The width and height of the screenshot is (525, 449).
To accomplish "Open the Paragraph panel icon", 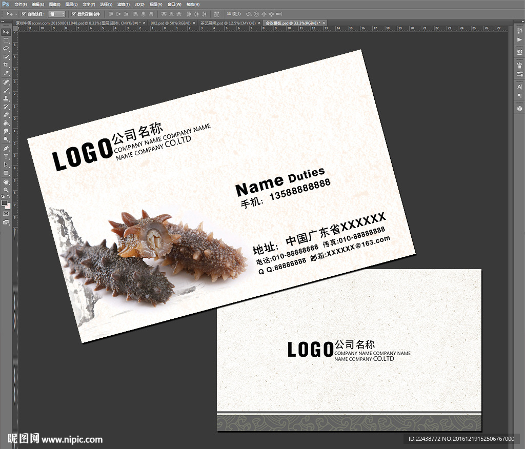I will 519,96.
